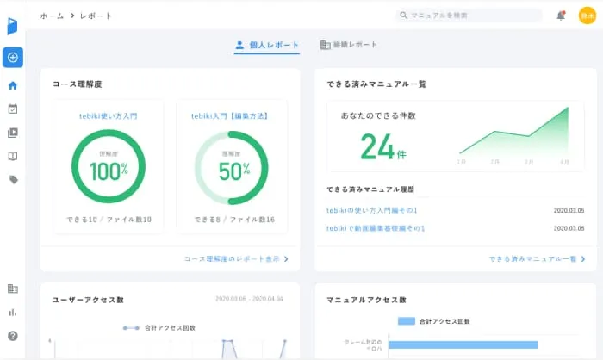Click the レポート breadcrumb
Screen dimensions: 603x360
pyautogui.click(x=96, y=16)
